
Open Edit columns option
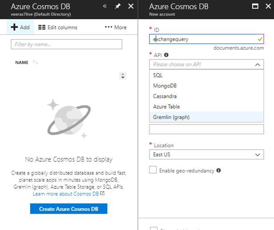pyautogui.click(x=58, y=28)
